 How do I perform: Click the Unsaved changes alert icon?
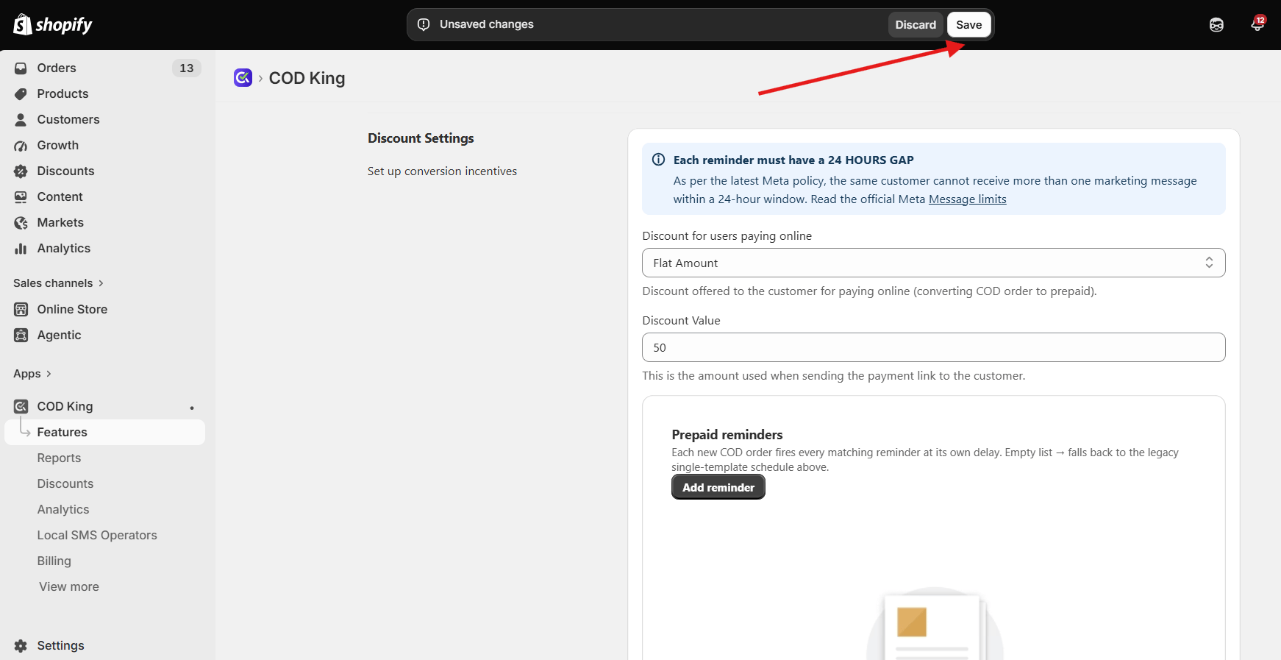[x=424, y=24]
